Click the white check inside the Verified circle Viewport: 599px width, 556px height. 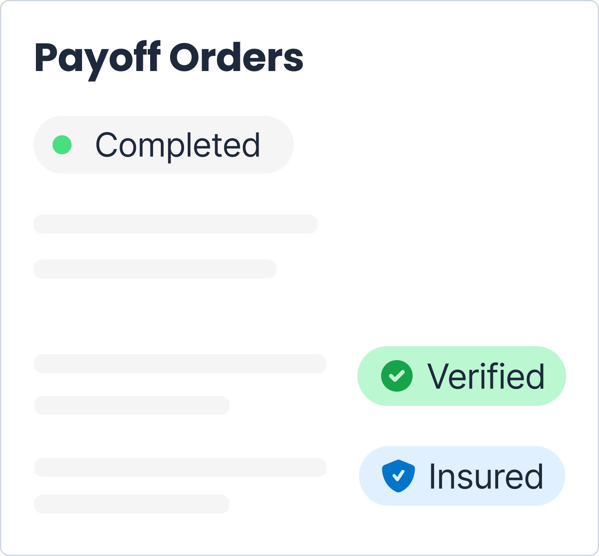[x=397, y=376]
